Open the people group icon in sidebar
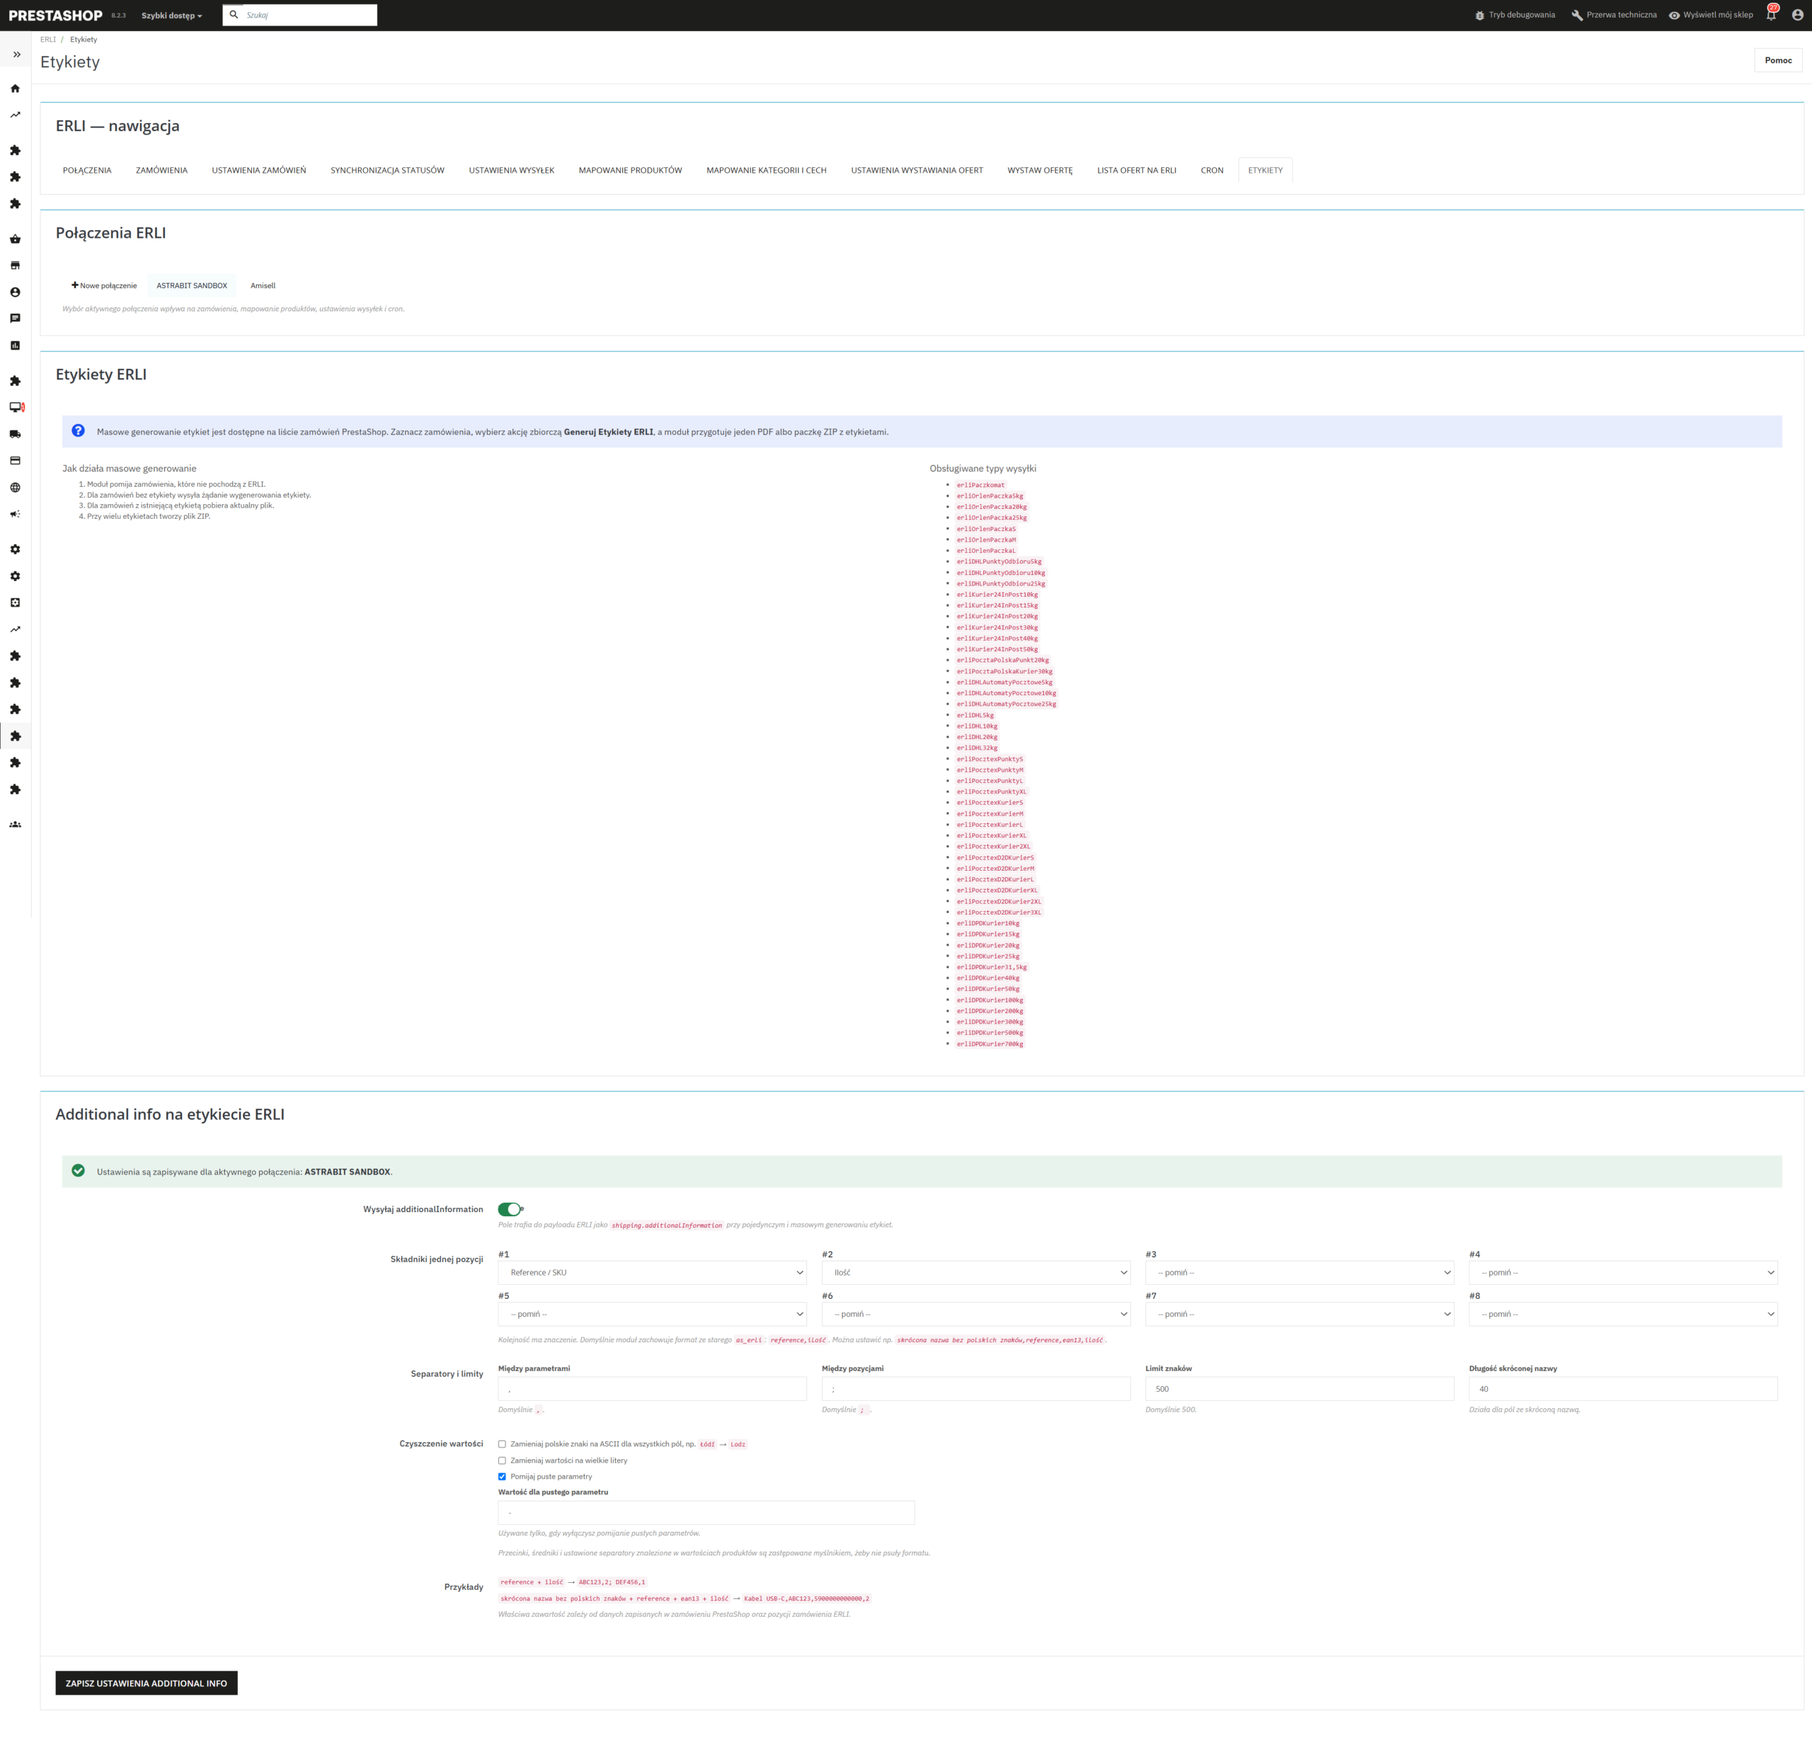 pyautogui.click(x=15, y=825)
